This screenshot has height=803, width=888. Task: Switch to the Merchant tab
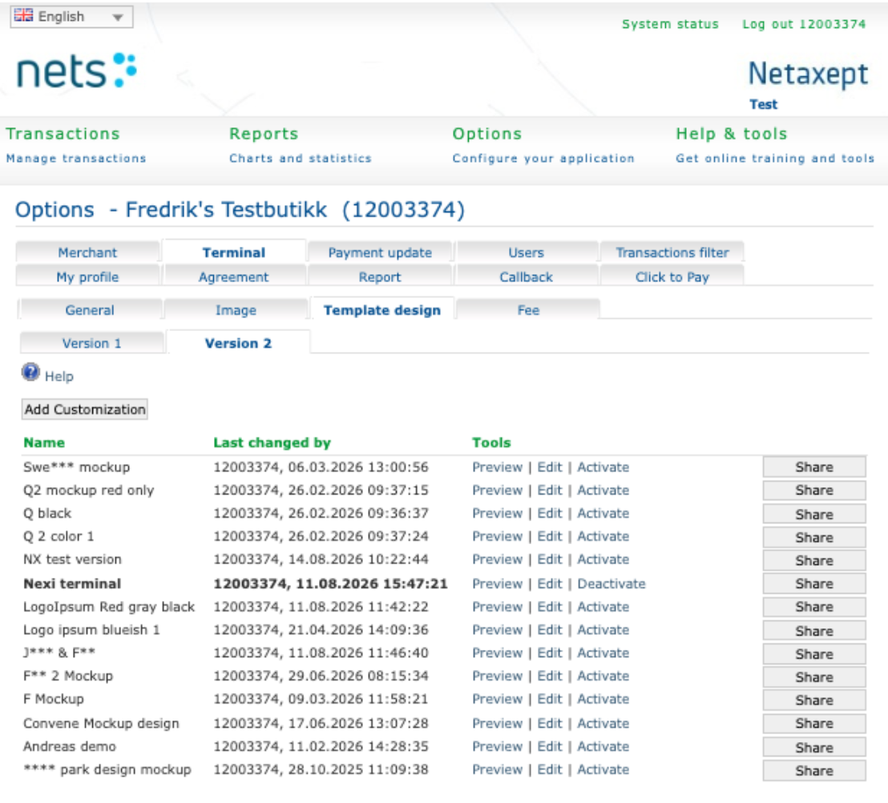click(88, 252)
